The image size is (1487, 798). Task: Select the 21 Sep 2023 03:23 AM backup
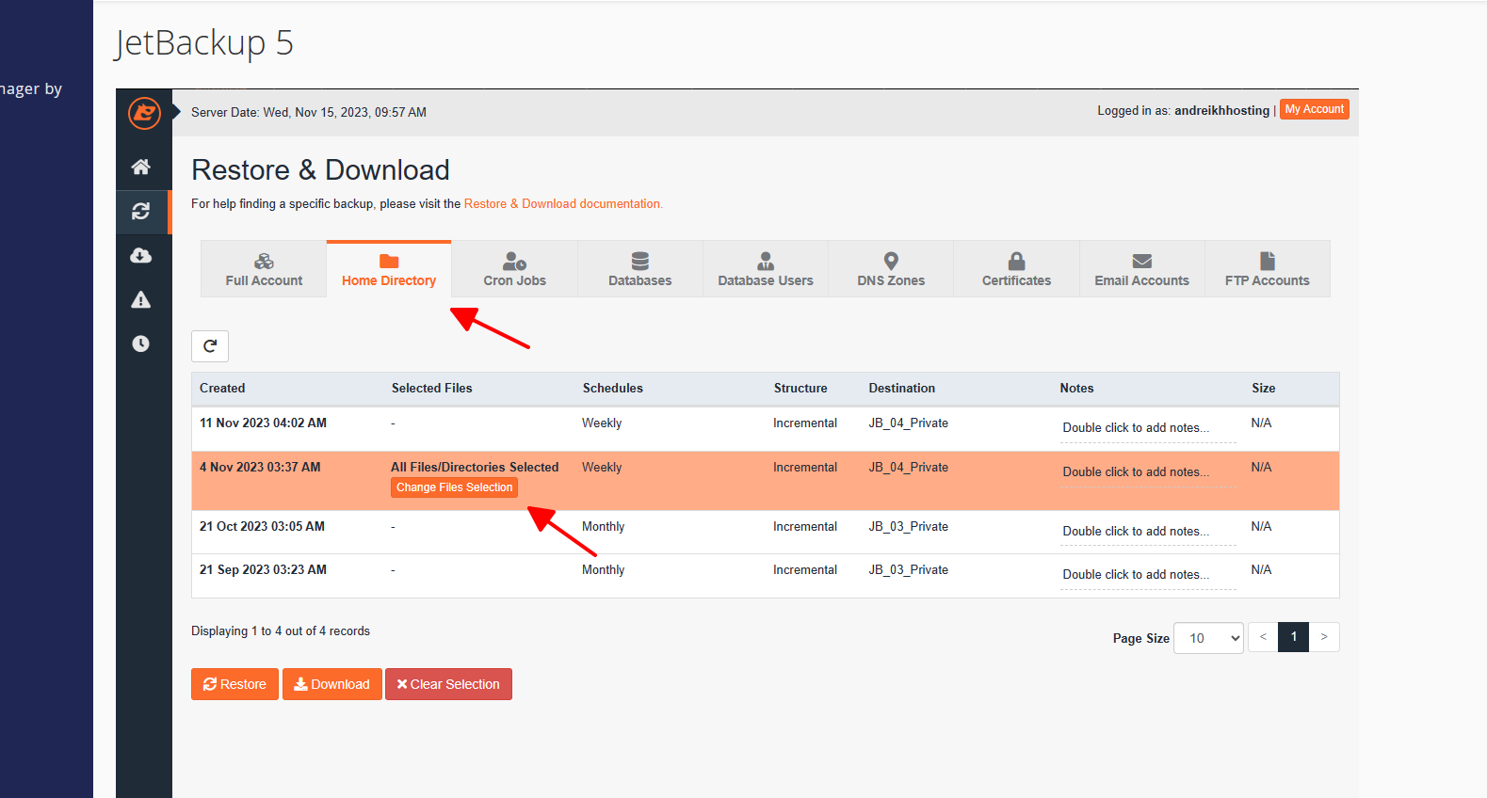[765, 576]
